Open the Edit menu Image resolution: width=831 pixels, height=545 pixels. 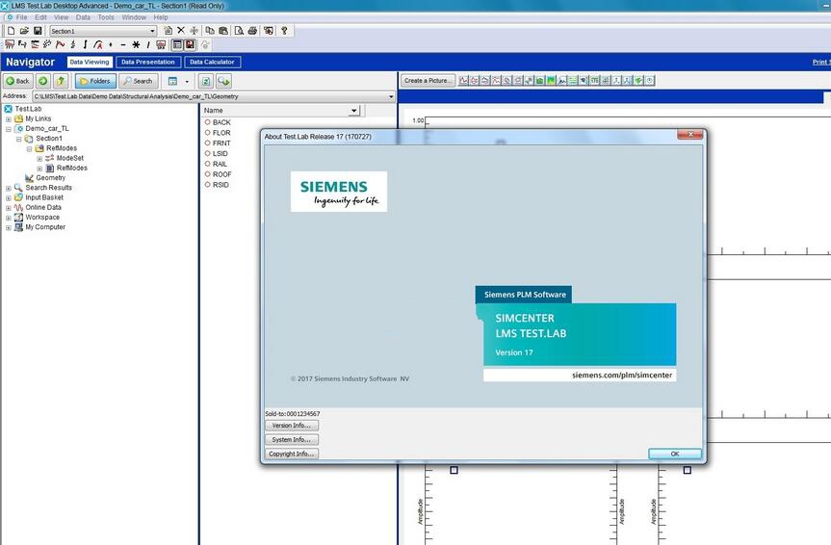click(x=40, y=17)
